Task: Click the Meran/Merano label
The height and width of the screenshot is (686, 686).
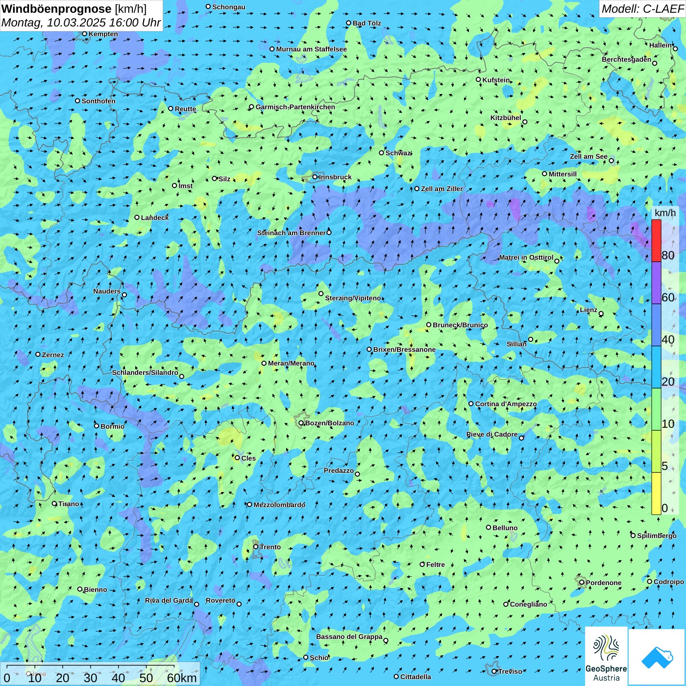Action: click(291, 363)
